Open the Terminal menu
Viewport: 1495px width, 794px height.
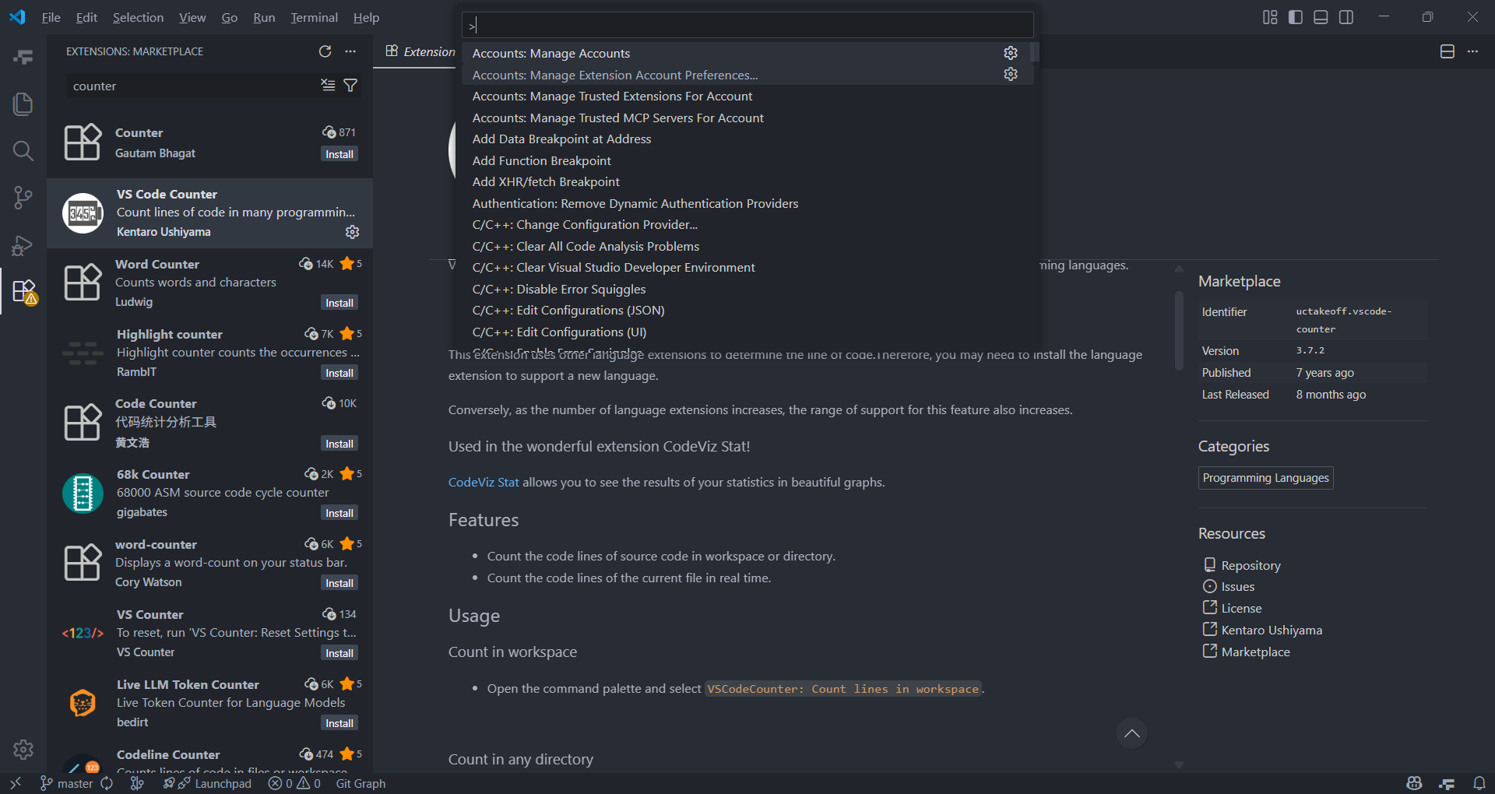coord(314,17)
